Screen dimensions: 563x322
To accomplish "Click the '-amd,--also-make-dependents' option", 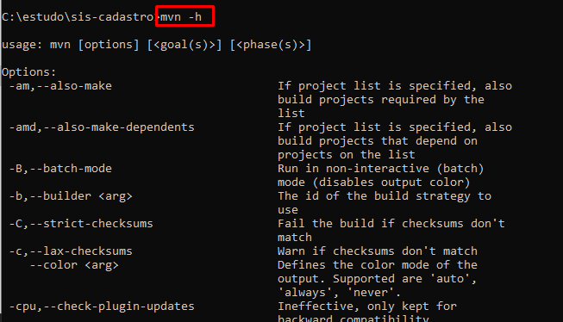I will tap(102, 127).
